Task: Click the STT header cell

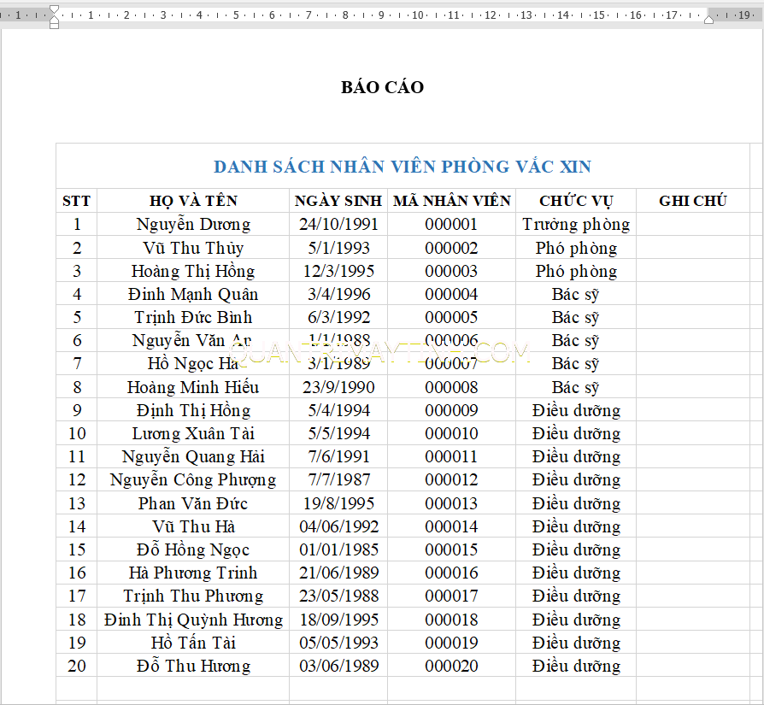Action: pos(77,201)
